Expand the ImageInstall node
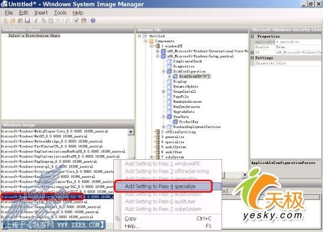 coord(164,92)
